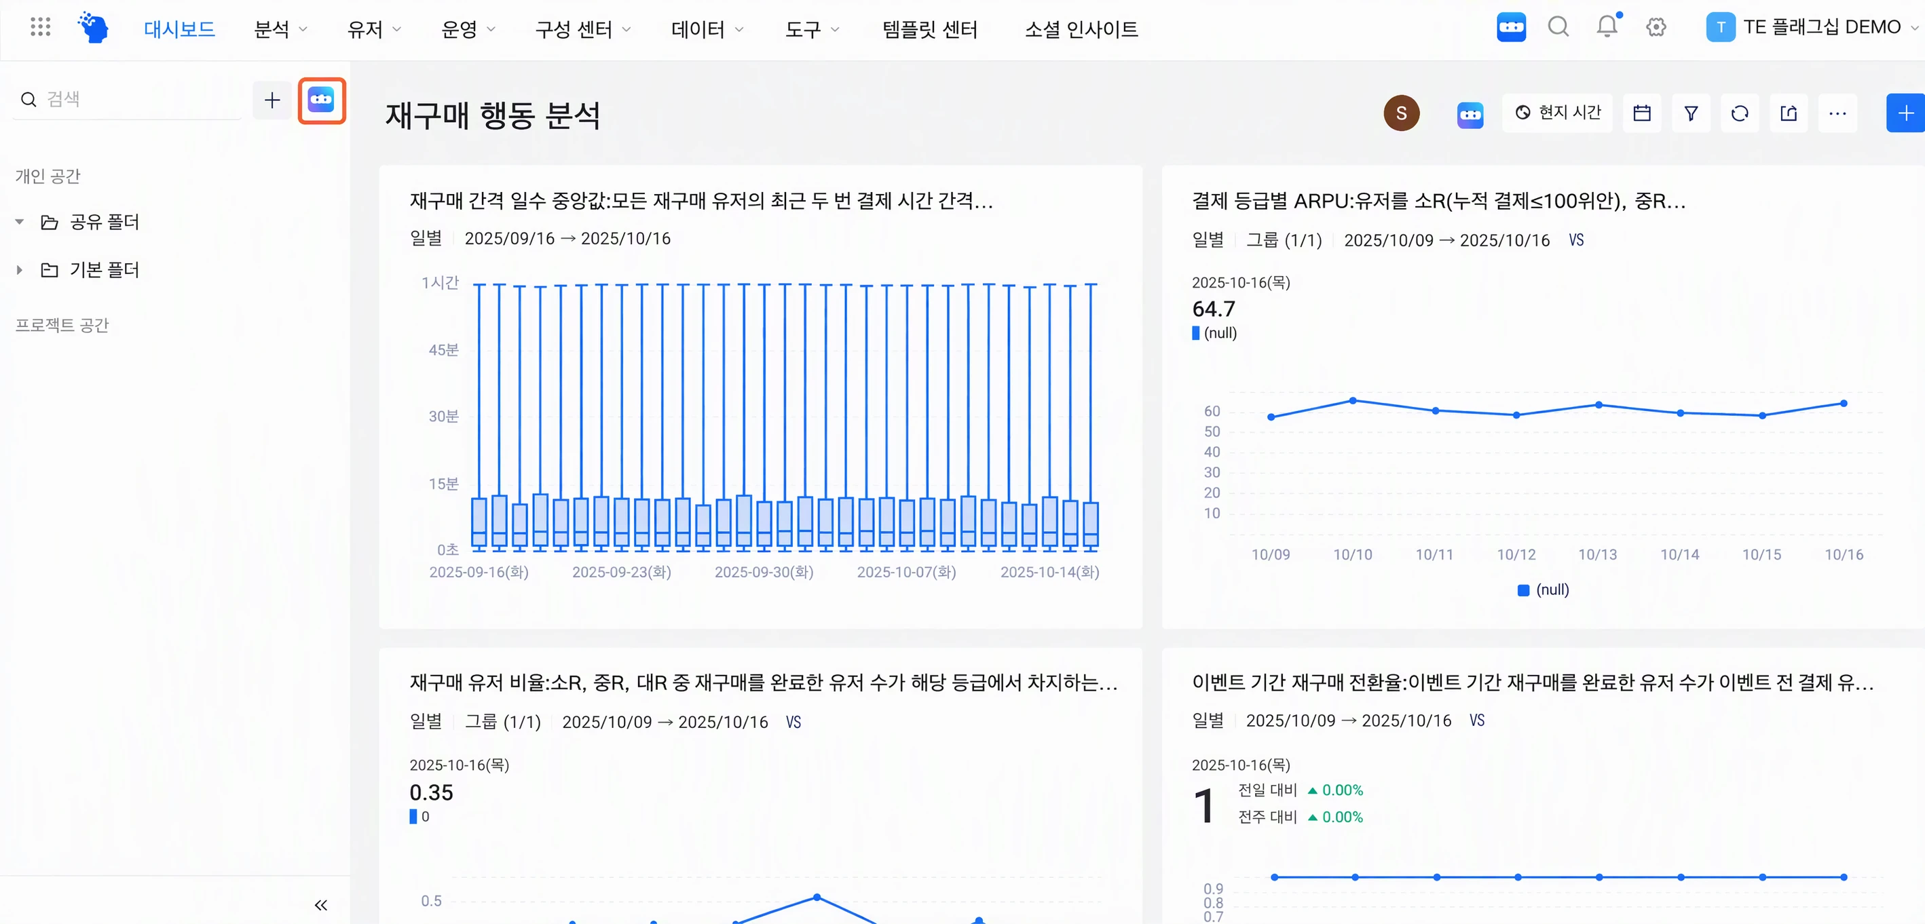1925x924 pixels.
Task: Click the 검색 search input field
Action: coord(127,99)
